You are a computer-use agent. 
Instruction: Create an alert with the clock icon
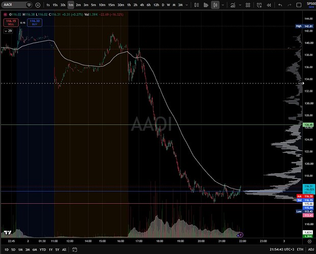click(x=259, y=5)
